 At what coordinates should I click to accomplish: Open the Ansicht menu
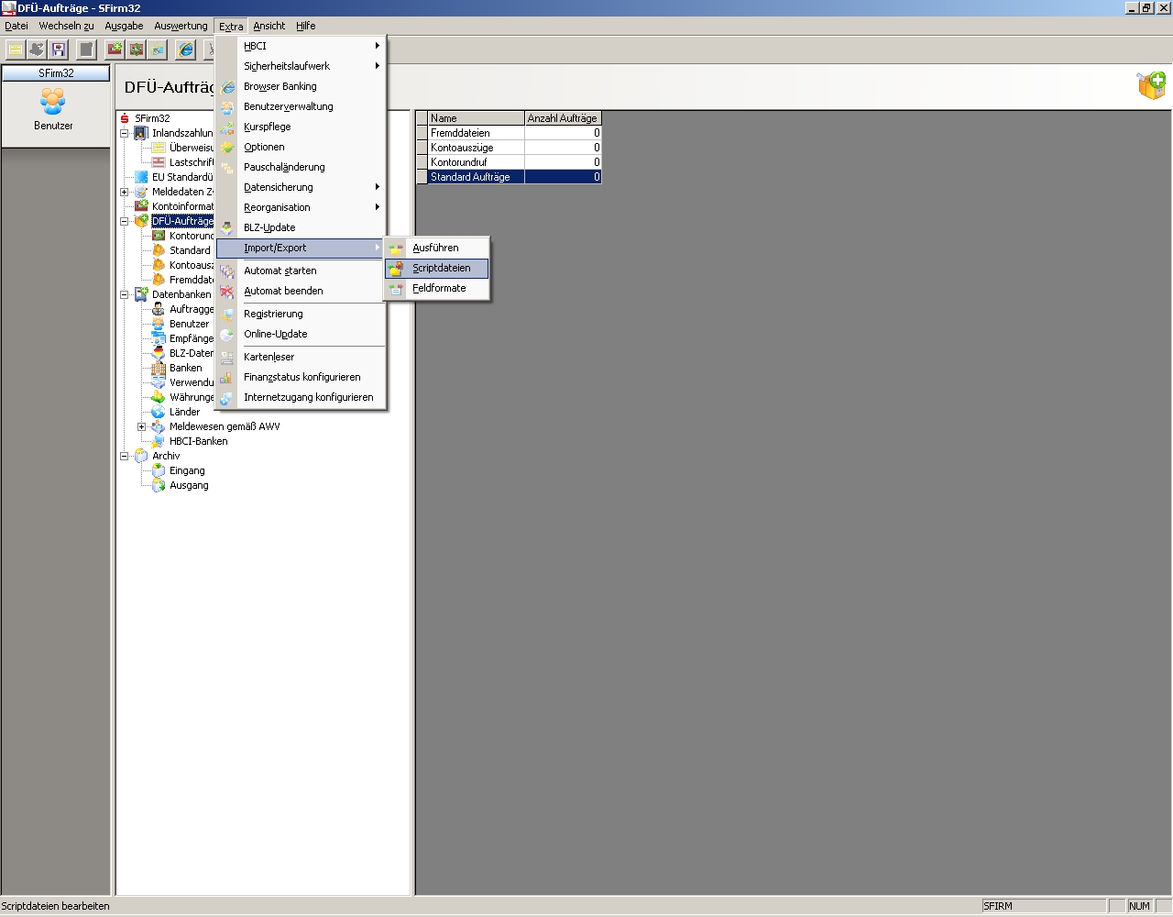(x=269, y=26)
